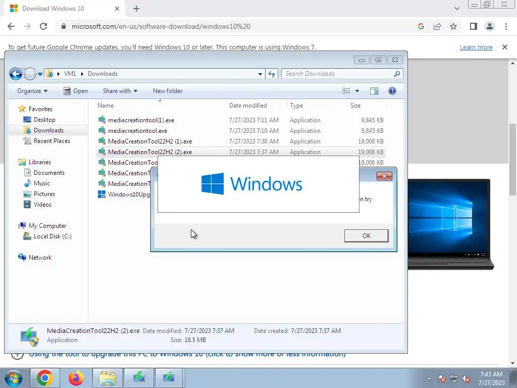Image resolution: width=517 pixels, height=388 pixels.
Task: Click Open in Explorer toolbar
Action: coord(76,91)
